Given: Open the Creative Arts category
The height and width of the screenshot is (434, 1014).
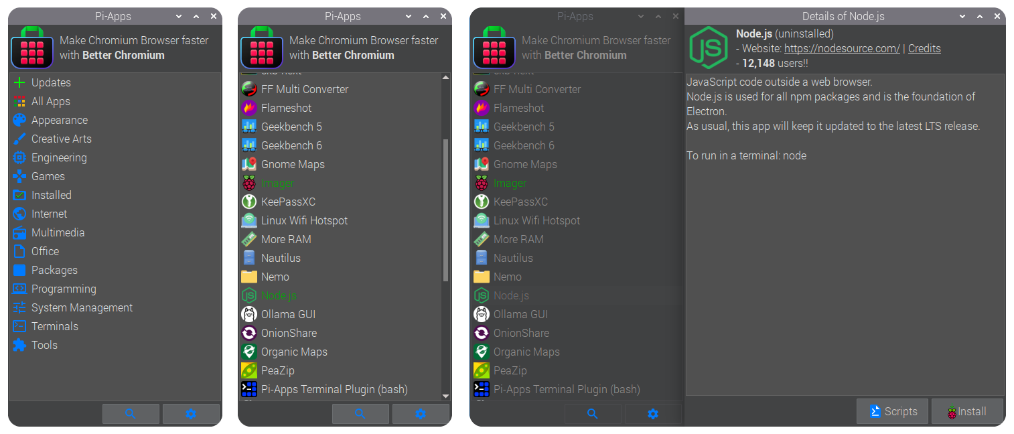Looking at the screenshot, I should (115, 139).
